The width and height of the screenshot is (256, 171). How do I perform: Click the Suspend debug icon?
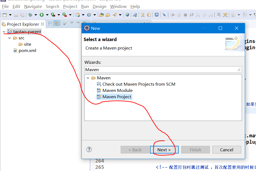(x=179, y=15)
